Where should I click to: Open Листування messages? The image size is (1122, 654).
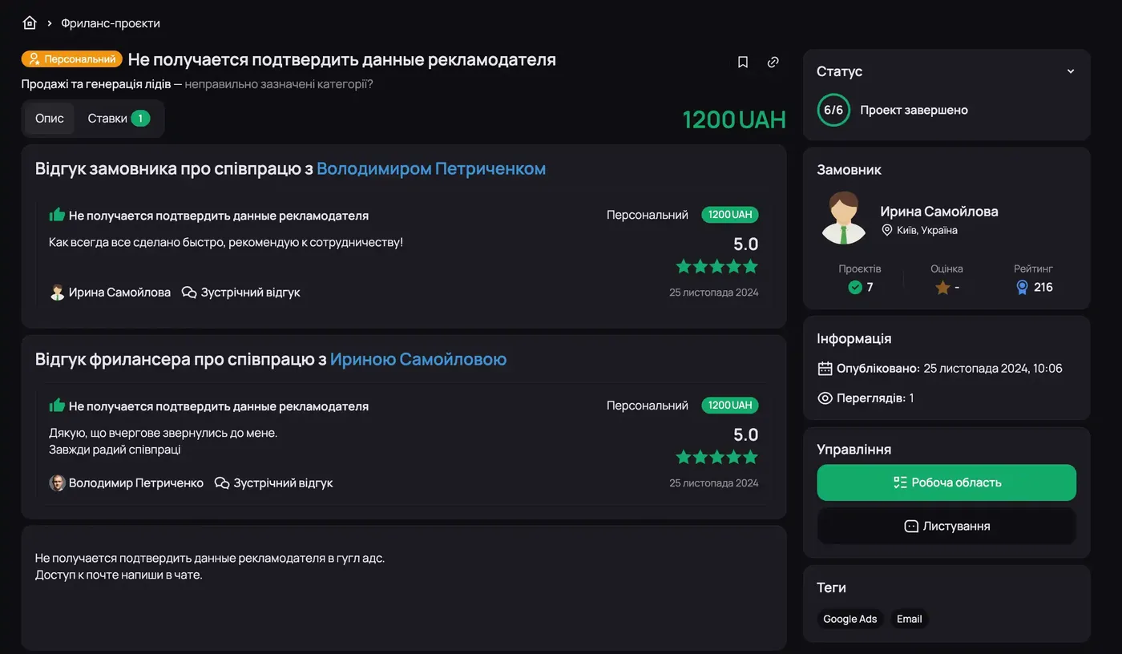(946, 527)
